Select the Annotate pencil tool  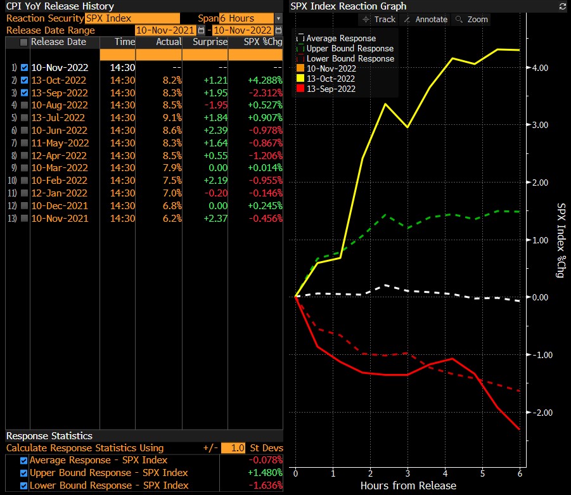pyautogui.click(x=425, y=20)
